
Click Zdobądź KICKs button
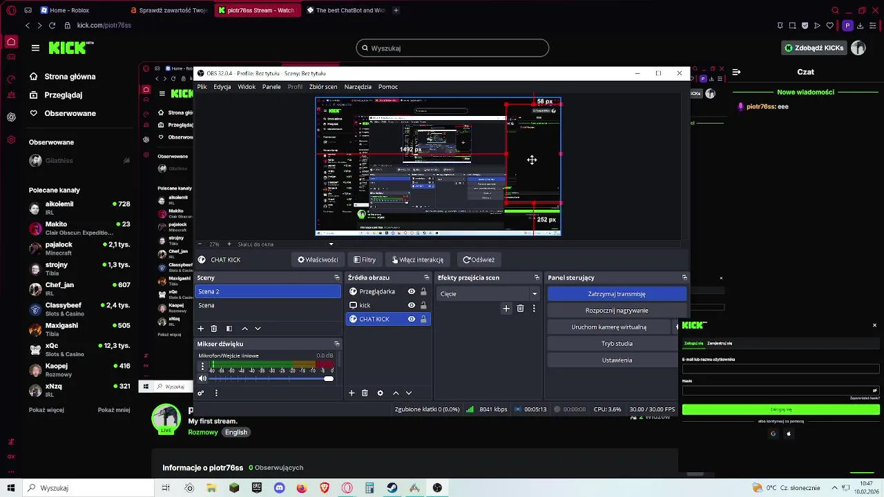pos(814,48)
